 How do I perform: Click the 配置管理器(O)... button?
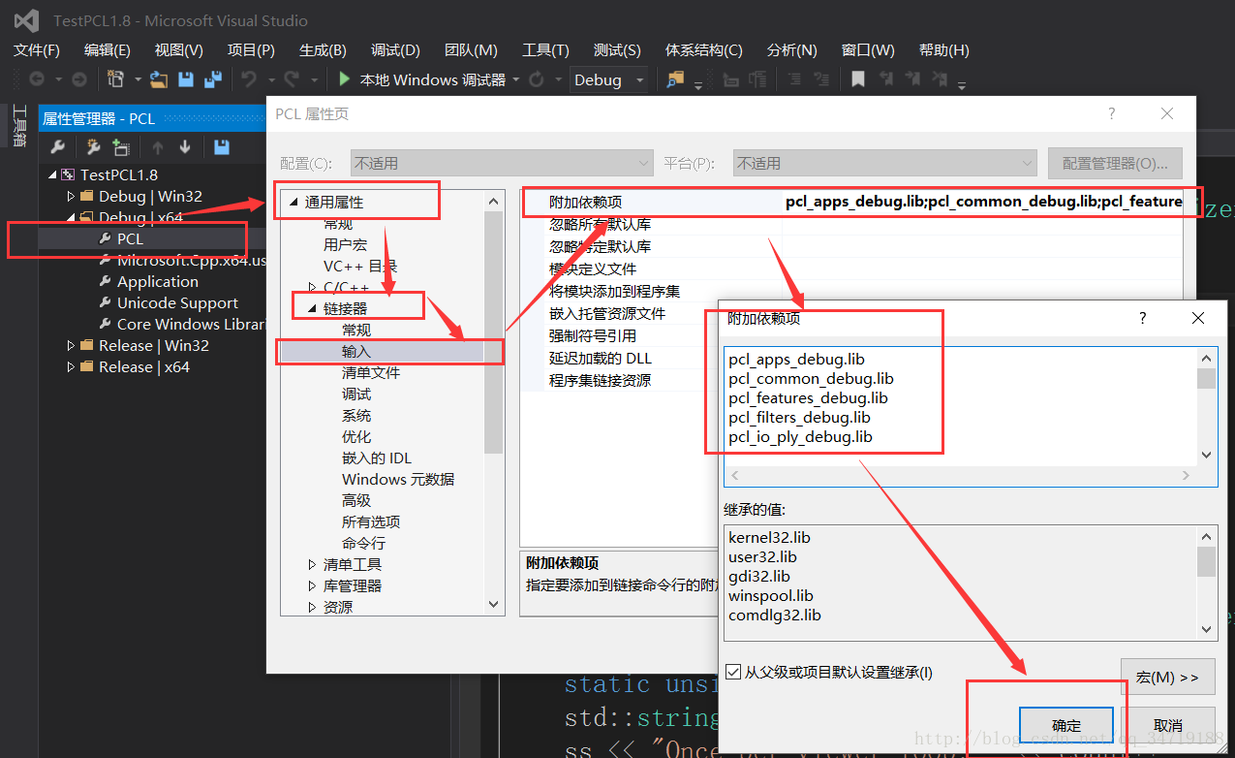tap(1115, 163)
